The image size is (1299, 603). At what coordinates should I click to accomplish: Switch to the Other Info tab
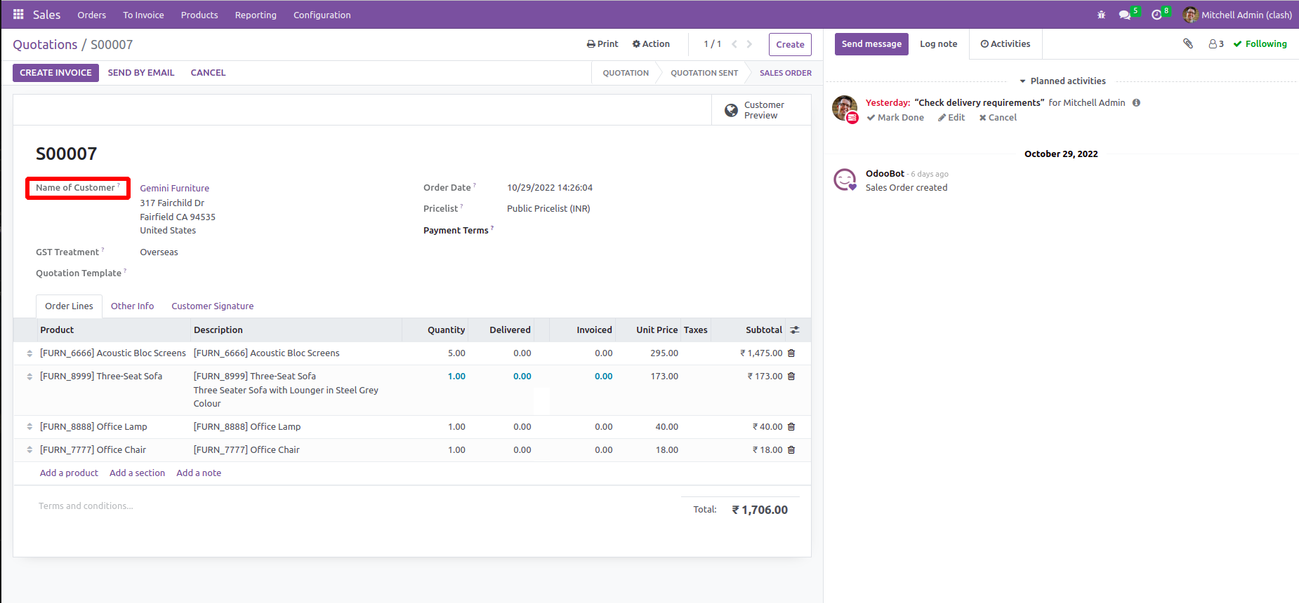click(x=132, y=306)
